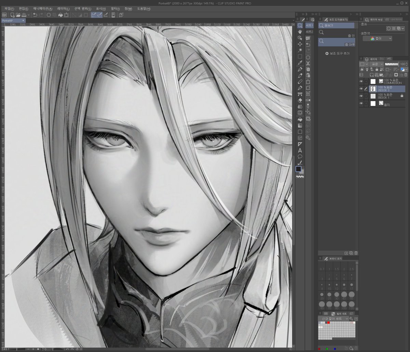Image resolution: width=410 pixels, height=352 pixels.
Task: Open 필터(I) menu
Action: [x=115, y=9]
